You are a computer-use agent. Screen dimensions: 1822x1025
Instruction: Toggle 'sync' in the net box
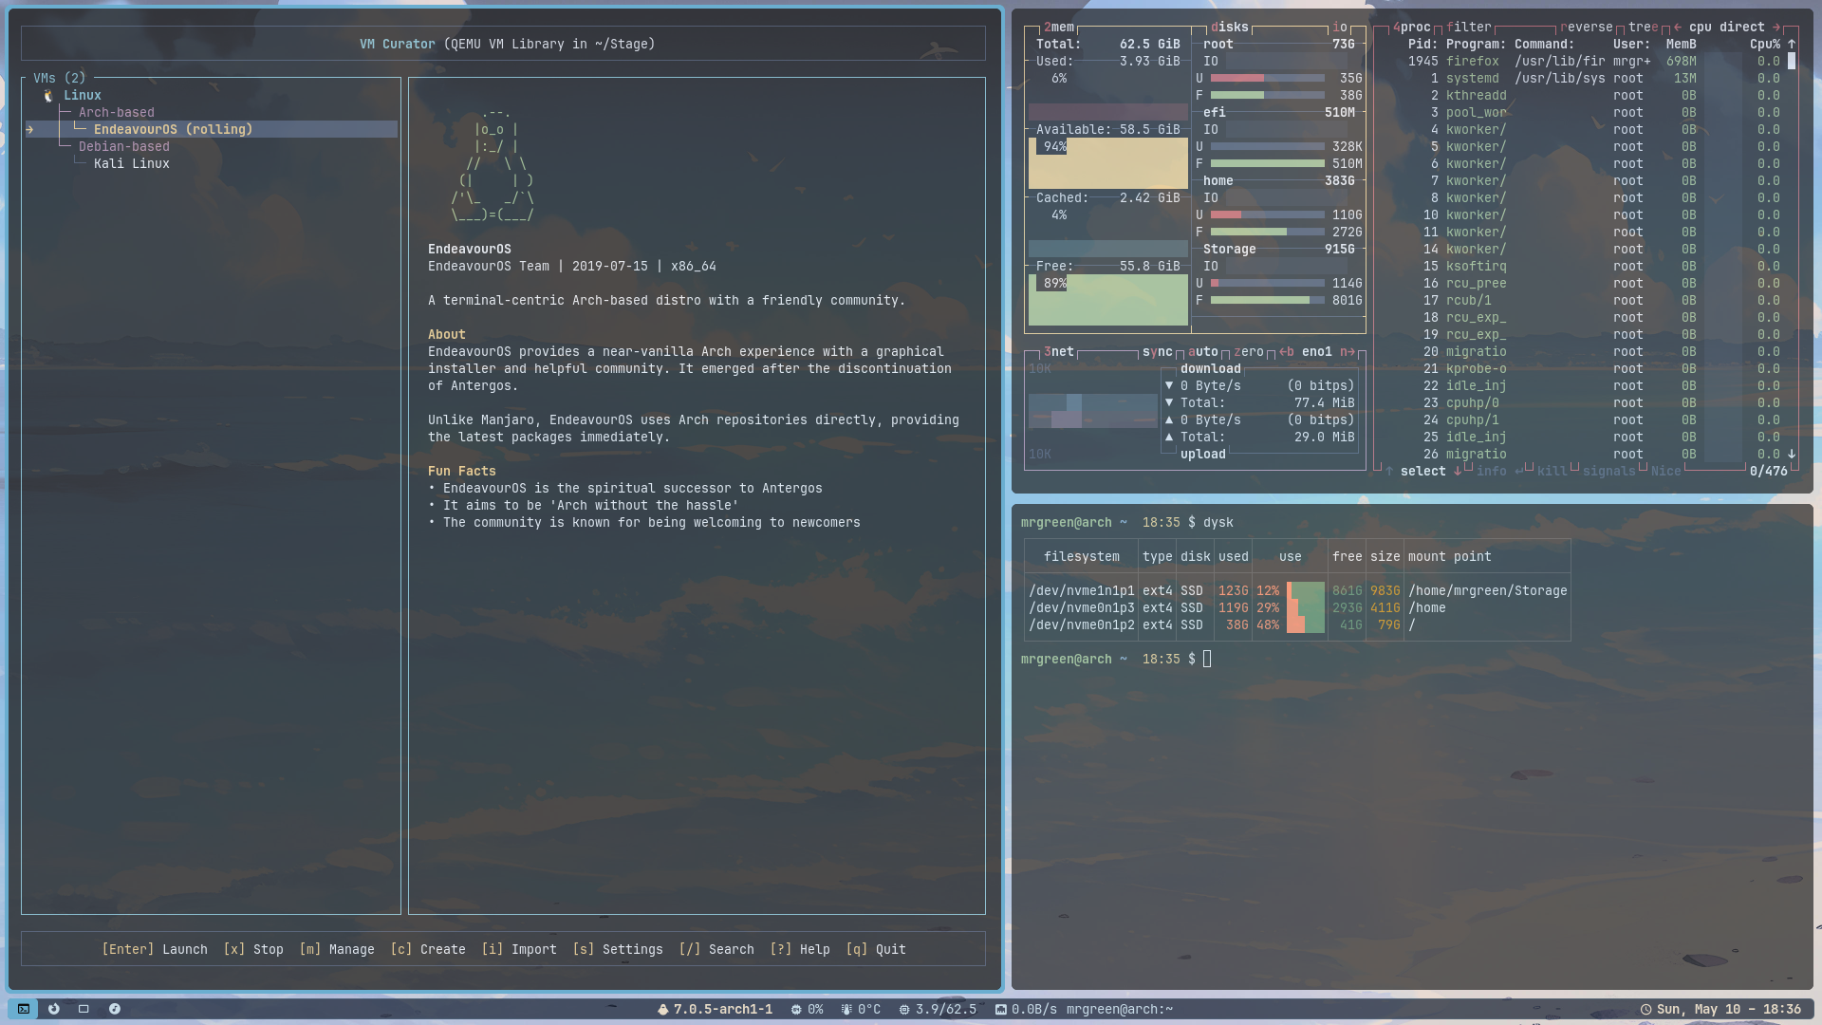point(1158,351)
